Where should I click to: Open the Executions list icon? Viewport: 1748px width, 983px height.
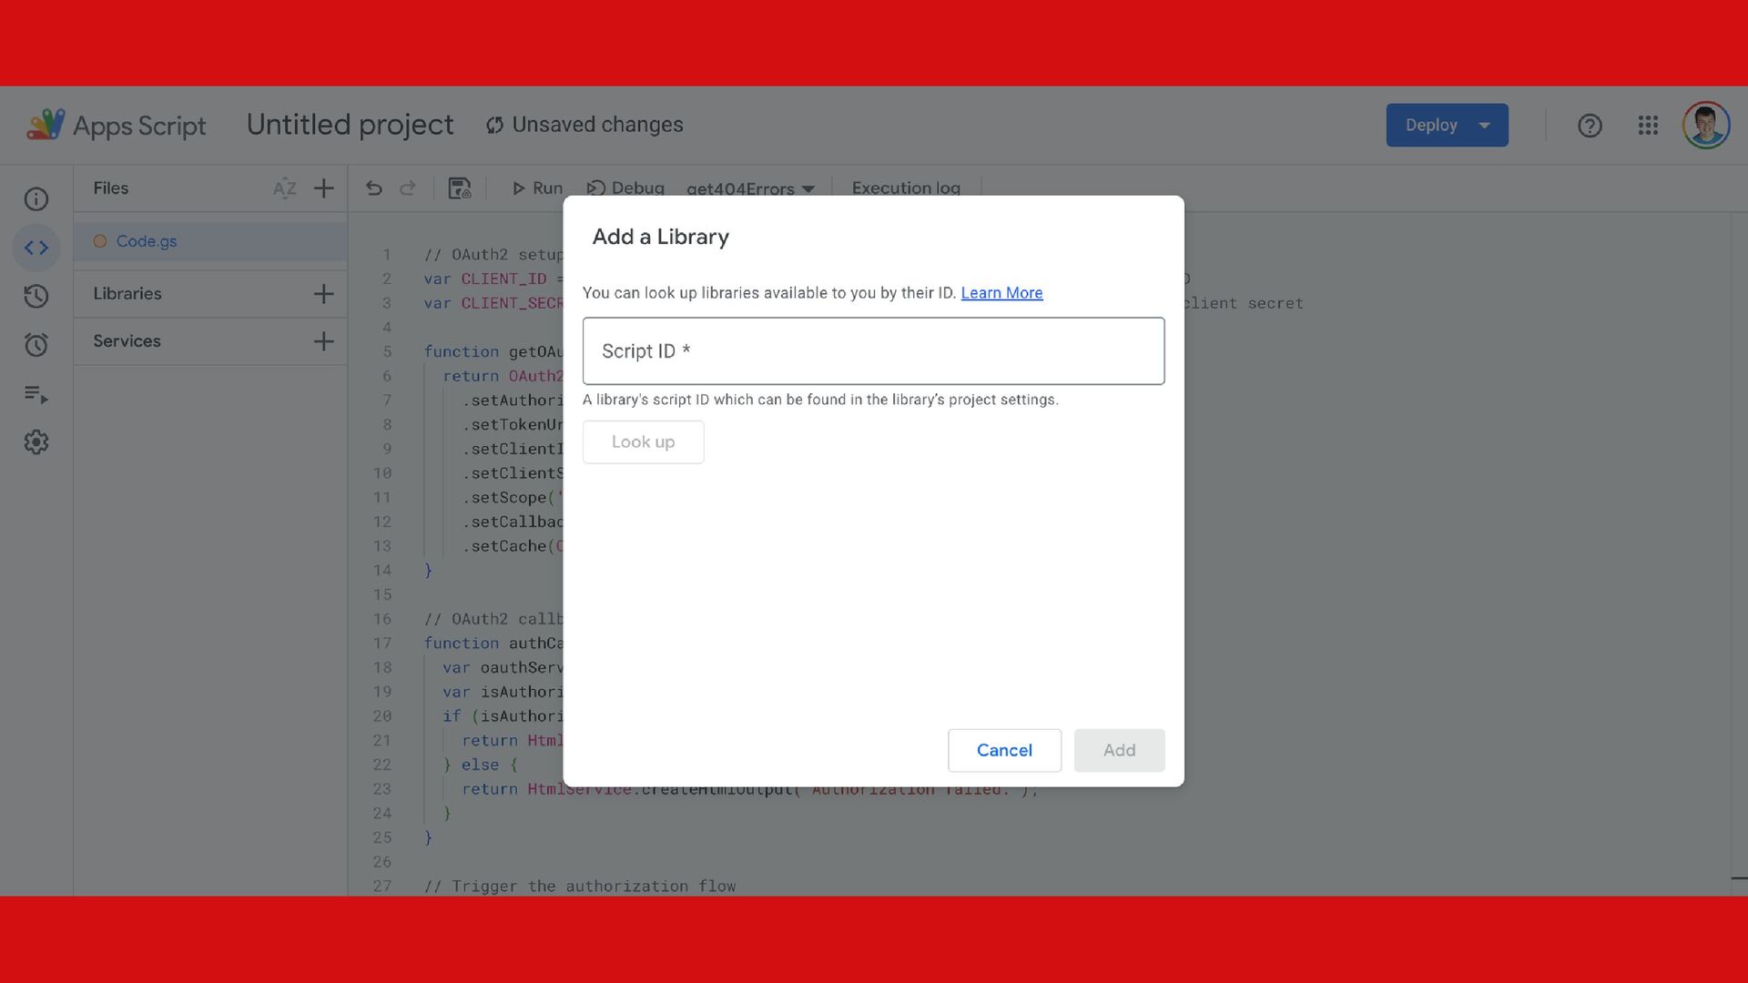[36, 394]
